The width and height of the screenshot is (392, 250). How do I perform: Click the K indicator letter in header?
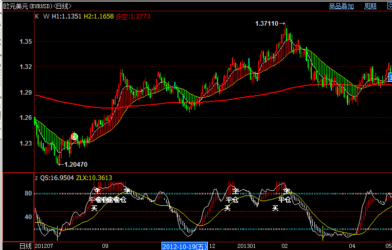click(x=37, y=16)
